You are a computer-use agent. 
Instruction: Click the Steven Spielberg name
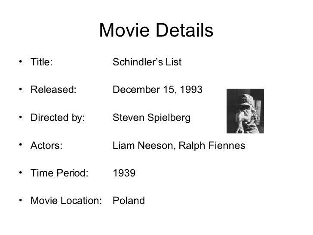tap(151, 117)
